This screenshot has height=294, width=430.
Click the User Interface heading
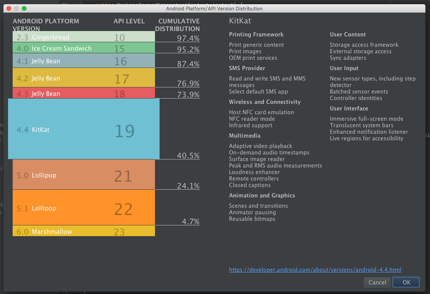349,108
